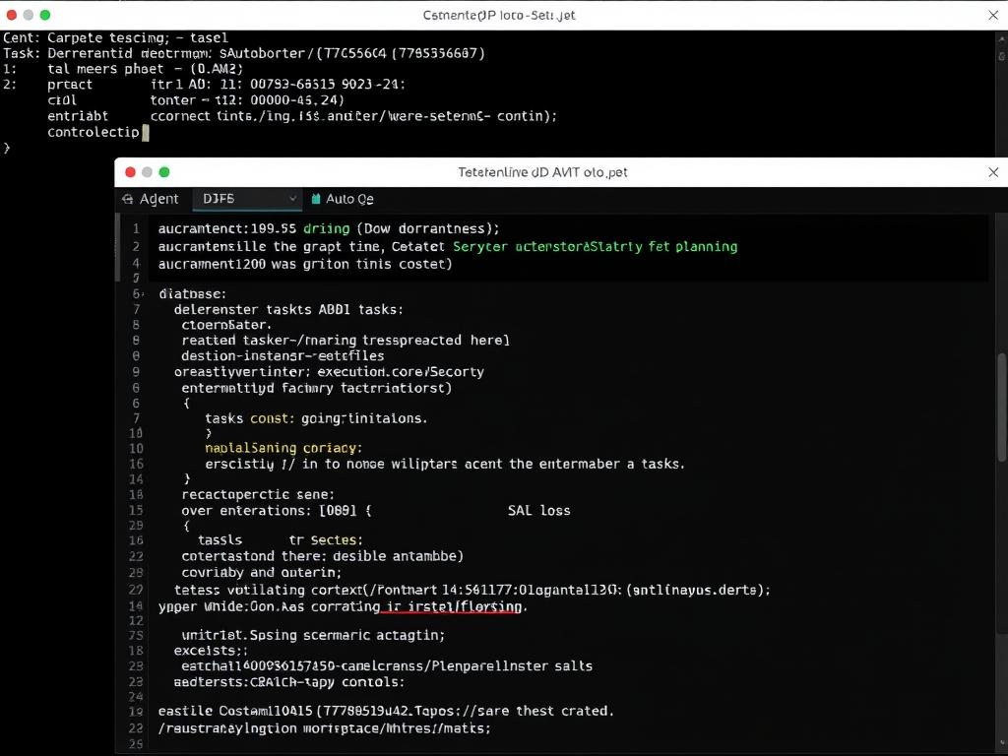The height and width of the screenshot is (756, 1008).
Task: Click the green word 'driing' on line 1
Action: click(327, 228)
